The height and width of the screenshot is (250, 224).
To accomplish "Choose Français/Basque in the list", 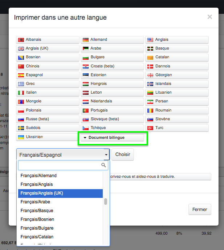I will pos(60,211).
